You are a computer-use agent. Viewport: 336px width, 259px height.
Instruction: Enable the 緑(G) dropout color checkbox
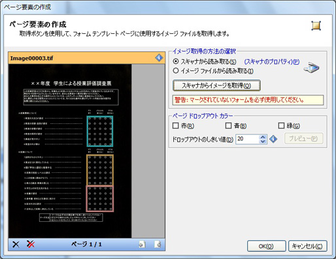click(x=281, y=125)
